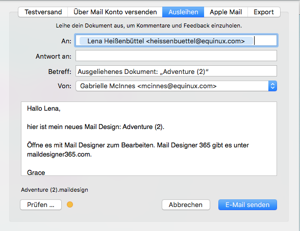This screenshot has height=231, width=300.
Task: Select the Lena Heißenbüttel recipient token
Action: click(166, 41)
